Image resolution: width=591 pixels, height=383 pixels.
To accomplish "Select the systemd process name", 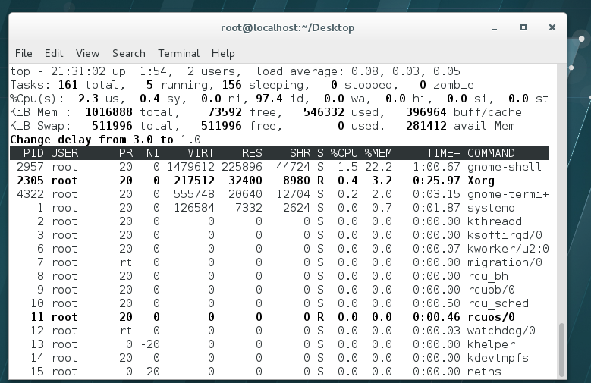I will tap(491, 208).
